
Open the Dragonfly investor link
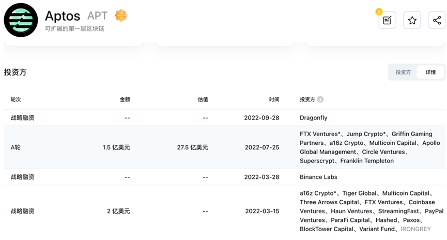[313, 117]
